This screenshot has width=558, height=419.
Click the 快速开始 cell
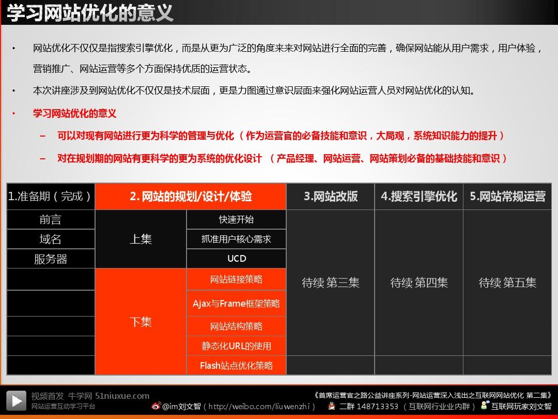pos(236,219)
